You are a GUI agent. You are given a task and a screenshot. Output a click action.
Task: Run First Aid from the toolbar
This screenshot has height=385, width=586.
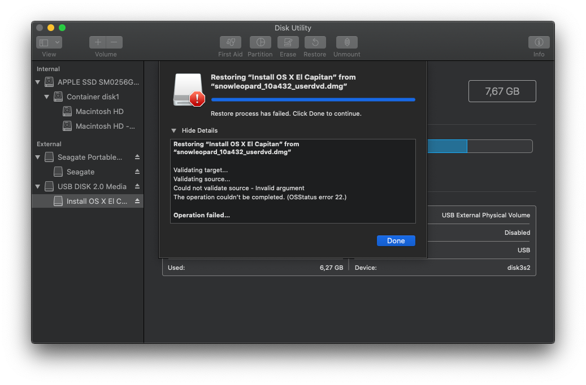coord(231,42)
